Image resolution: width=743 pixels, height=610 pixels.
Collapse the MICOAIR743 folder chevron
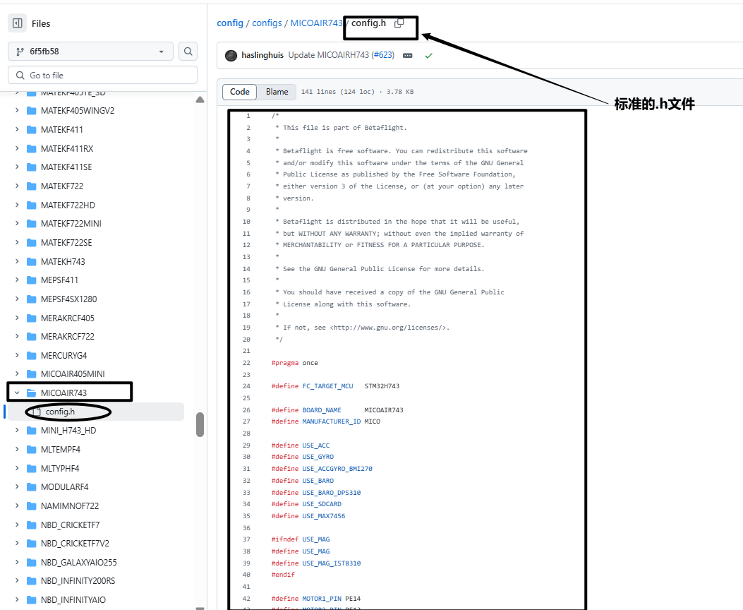click(x=17, y=393)
